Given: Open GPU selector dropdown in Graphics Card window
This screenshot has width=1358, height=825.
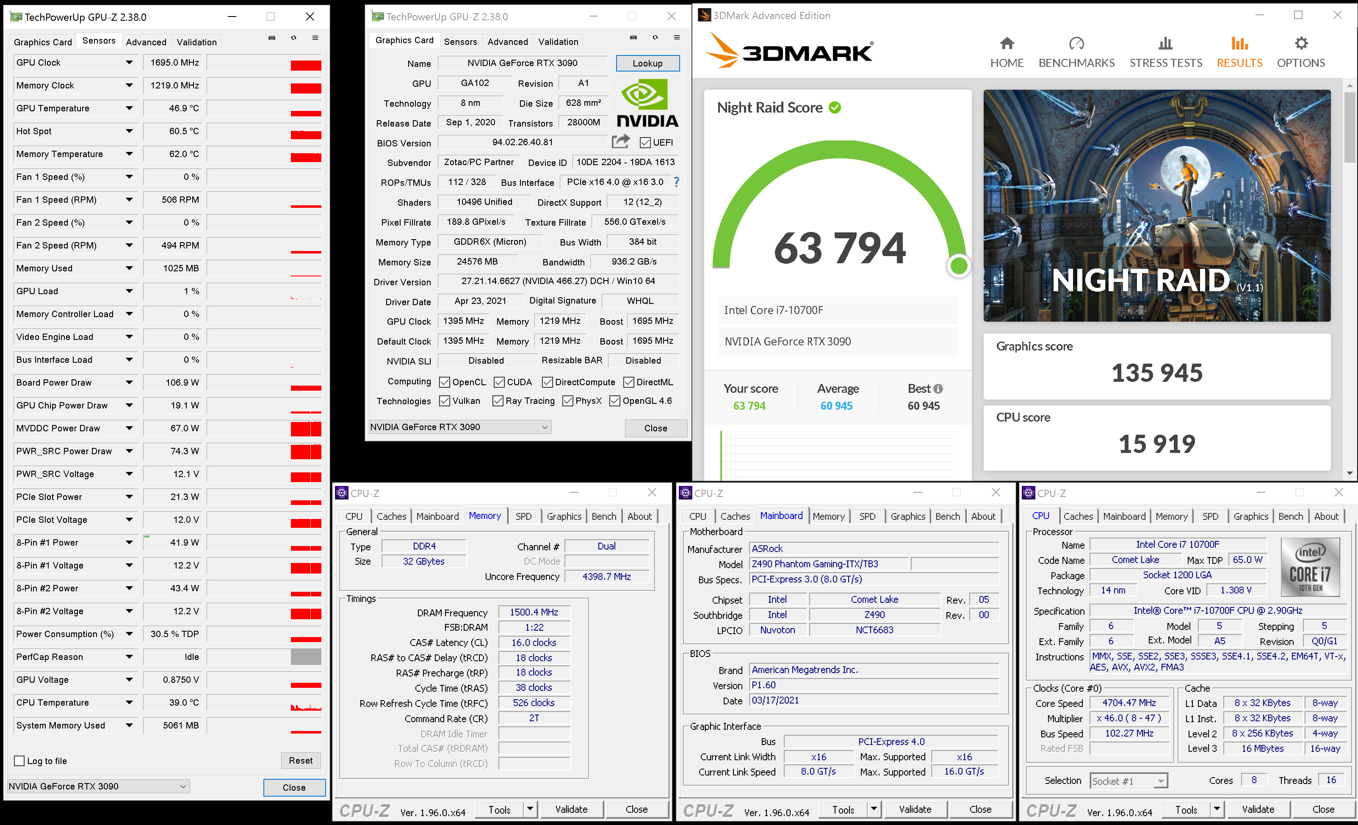Looking at the screenshot, I should [459, 427].
